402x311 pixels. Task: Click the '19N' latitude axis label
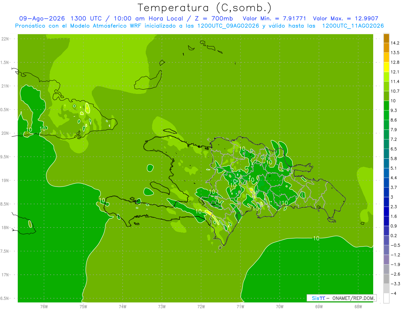[x=5, y=180]
